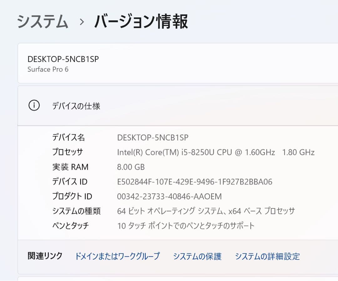Click the device specifications info icon
The width and height of the screenshot is (338, 281).
[34, 105]
